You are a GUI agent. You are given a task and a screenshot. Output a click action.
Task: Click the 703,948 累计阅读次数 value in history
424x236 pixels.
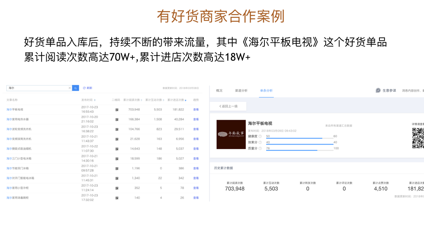pos(235,189)
